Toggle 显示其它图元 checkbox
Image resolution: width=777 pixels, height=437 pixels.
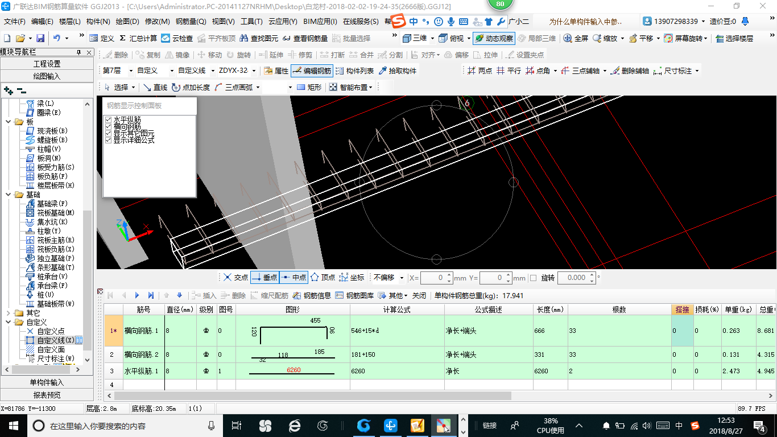point(108,133)
